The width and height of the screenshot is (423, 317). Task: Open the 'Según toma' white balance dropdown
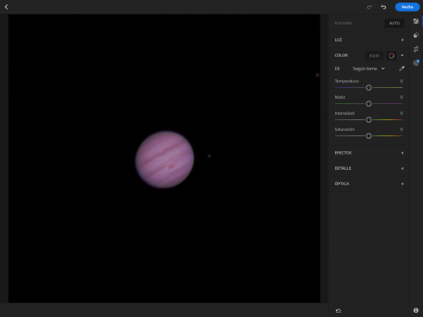click(x=369, y=68)
